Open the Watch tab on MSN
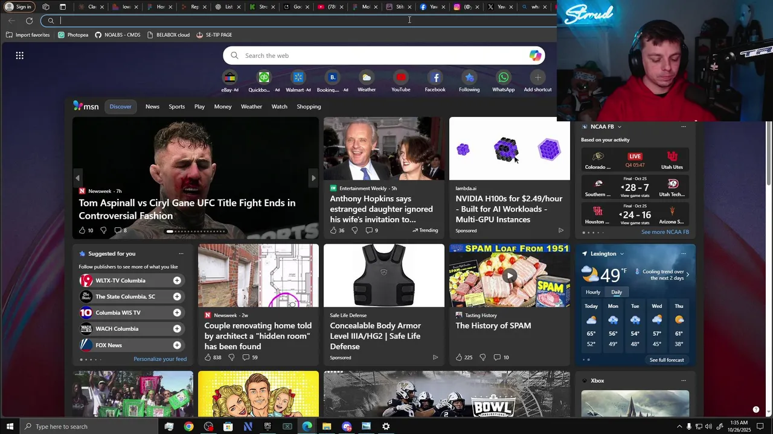The image size is (773, 434). pos(280,107)
